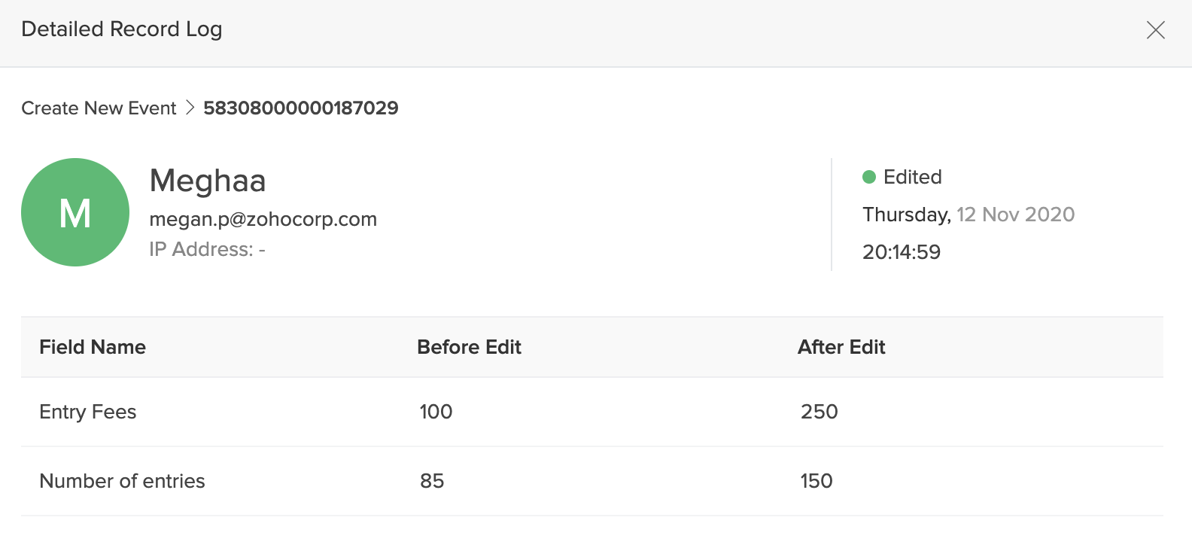Open the Create New Event breadcrumb

(99, 108)
